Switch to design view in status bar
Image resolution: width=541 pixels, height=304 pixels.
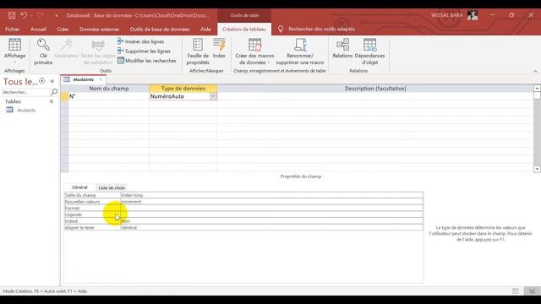533,291
